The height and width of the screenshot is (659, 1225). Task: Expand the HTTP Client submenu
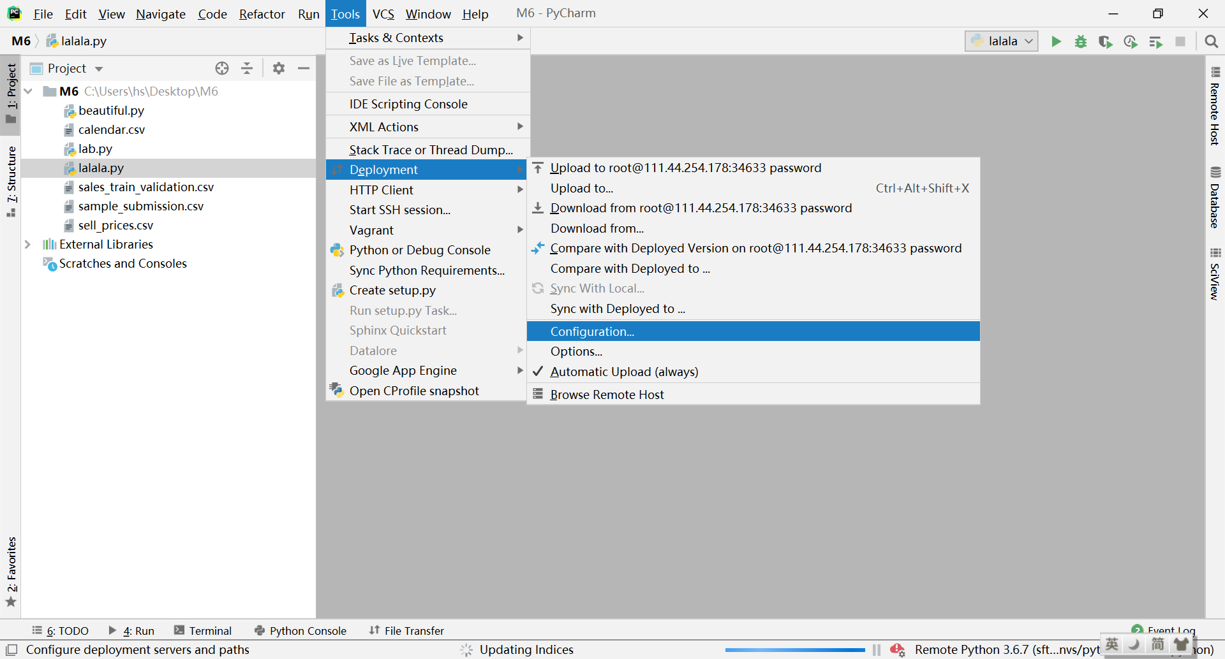427,190
